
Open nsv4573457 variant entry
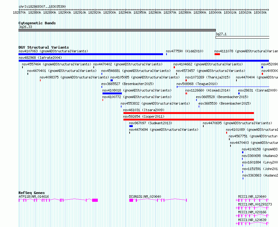(x=211, y=71)
